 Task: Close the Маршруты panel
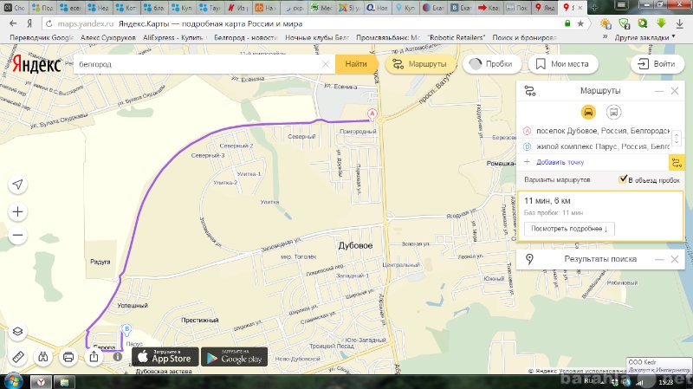click(x=675, y=91)
